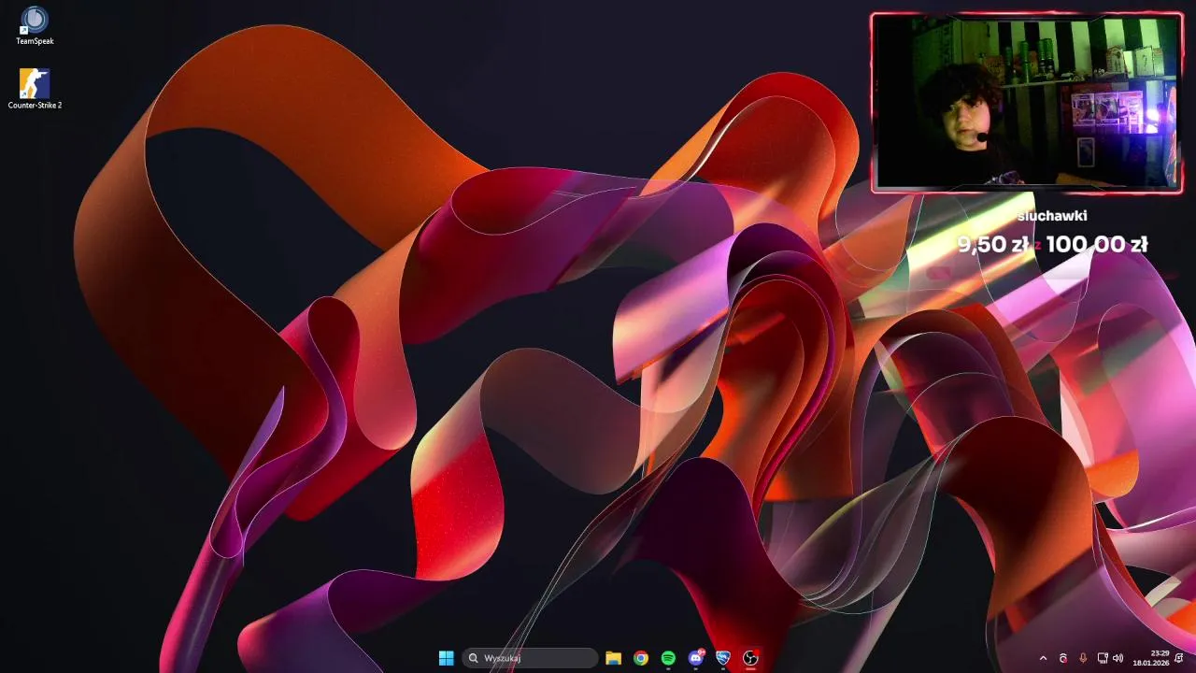This screenshot has height=673, width=1196.
Task: Launch Google Chrome from the taskbar
Action: 641,658
